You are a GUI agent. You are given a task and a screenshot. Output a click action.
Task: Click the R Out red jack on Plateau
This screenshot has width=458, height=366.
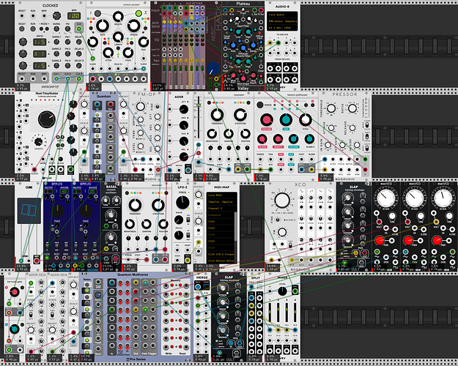261,10
